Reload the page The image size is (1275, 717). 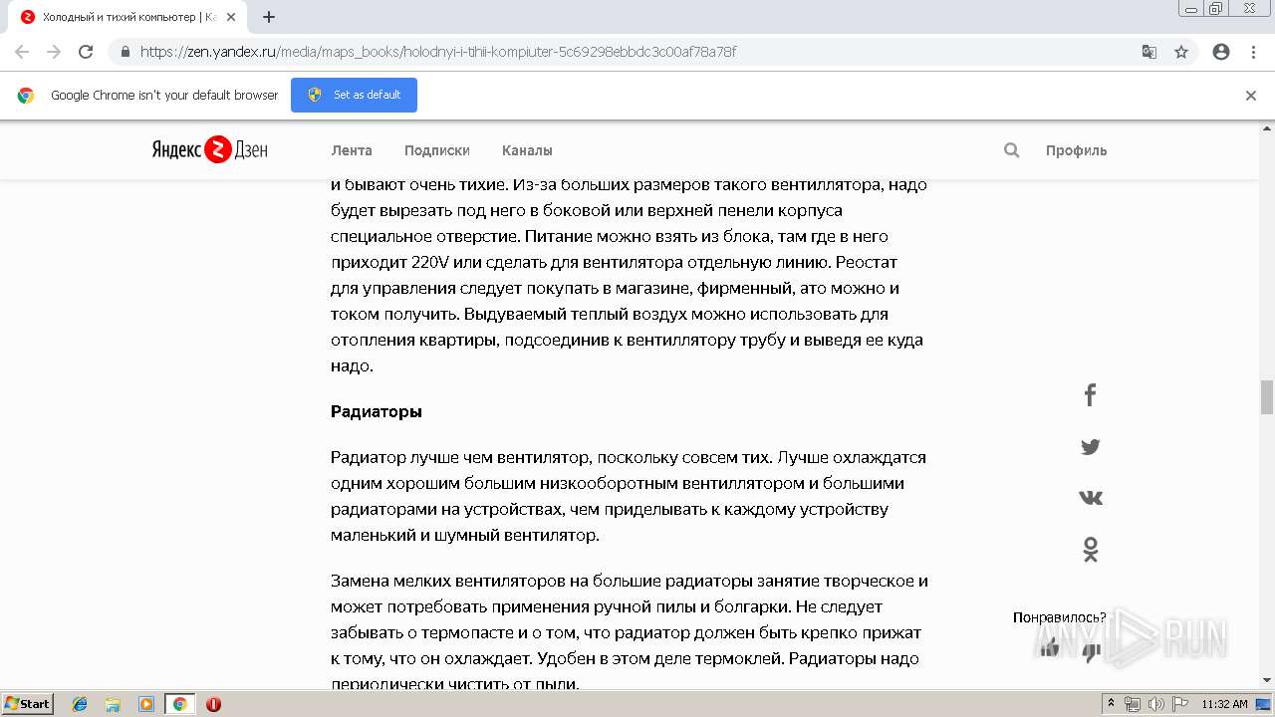point(86,52)
